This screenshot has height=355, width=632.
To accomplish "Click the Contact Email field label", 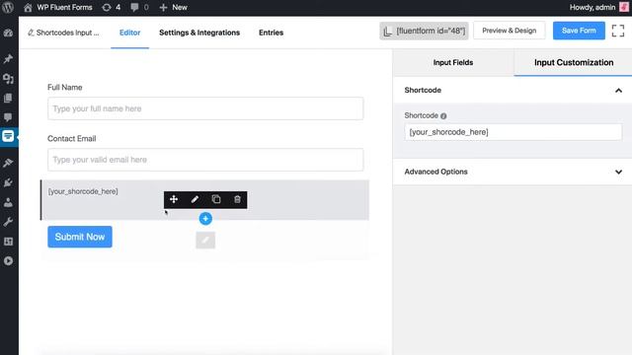I will point(72,138).
